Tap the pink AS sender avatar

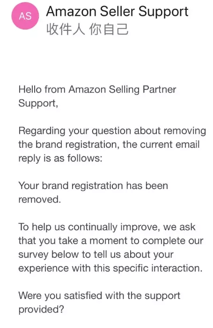tap(25, 16)
